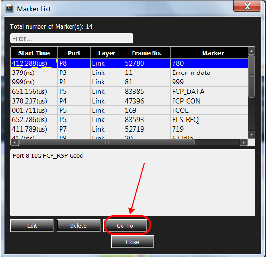The height and width of the screenshot is (257, 266).
Task: Click the table's scroll down arrow
Action: (x=251, y=135)
